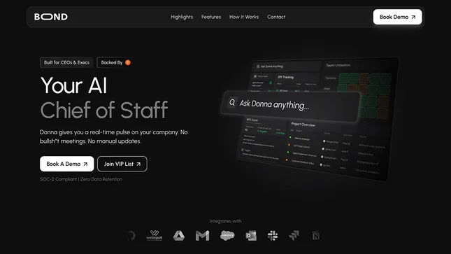The width and height of the screenshot is (451, 254).
Task: Click the magnifier icon in Ask Donna bar
Action: [232, 102]
